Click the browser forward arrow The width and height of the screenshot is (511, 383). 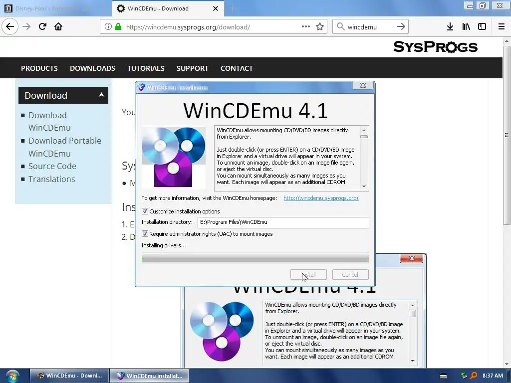coord(26,26)
